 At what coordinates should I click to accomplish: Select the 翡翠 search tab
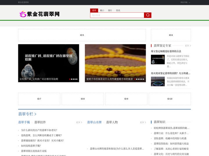pyautogui.click(x=94, y=10)
